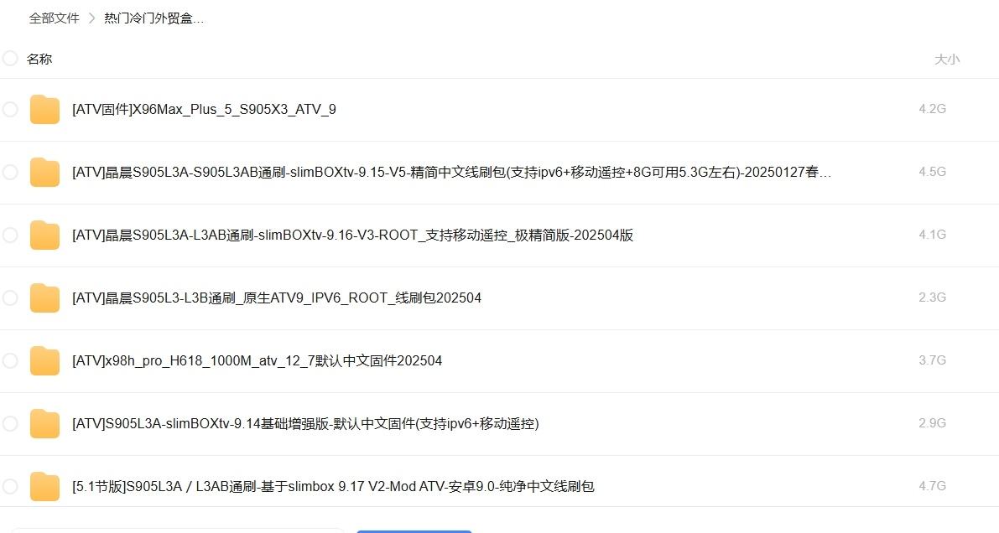
Task: Click the breadcrumb chevron after 全部文件
Action: 91,18
